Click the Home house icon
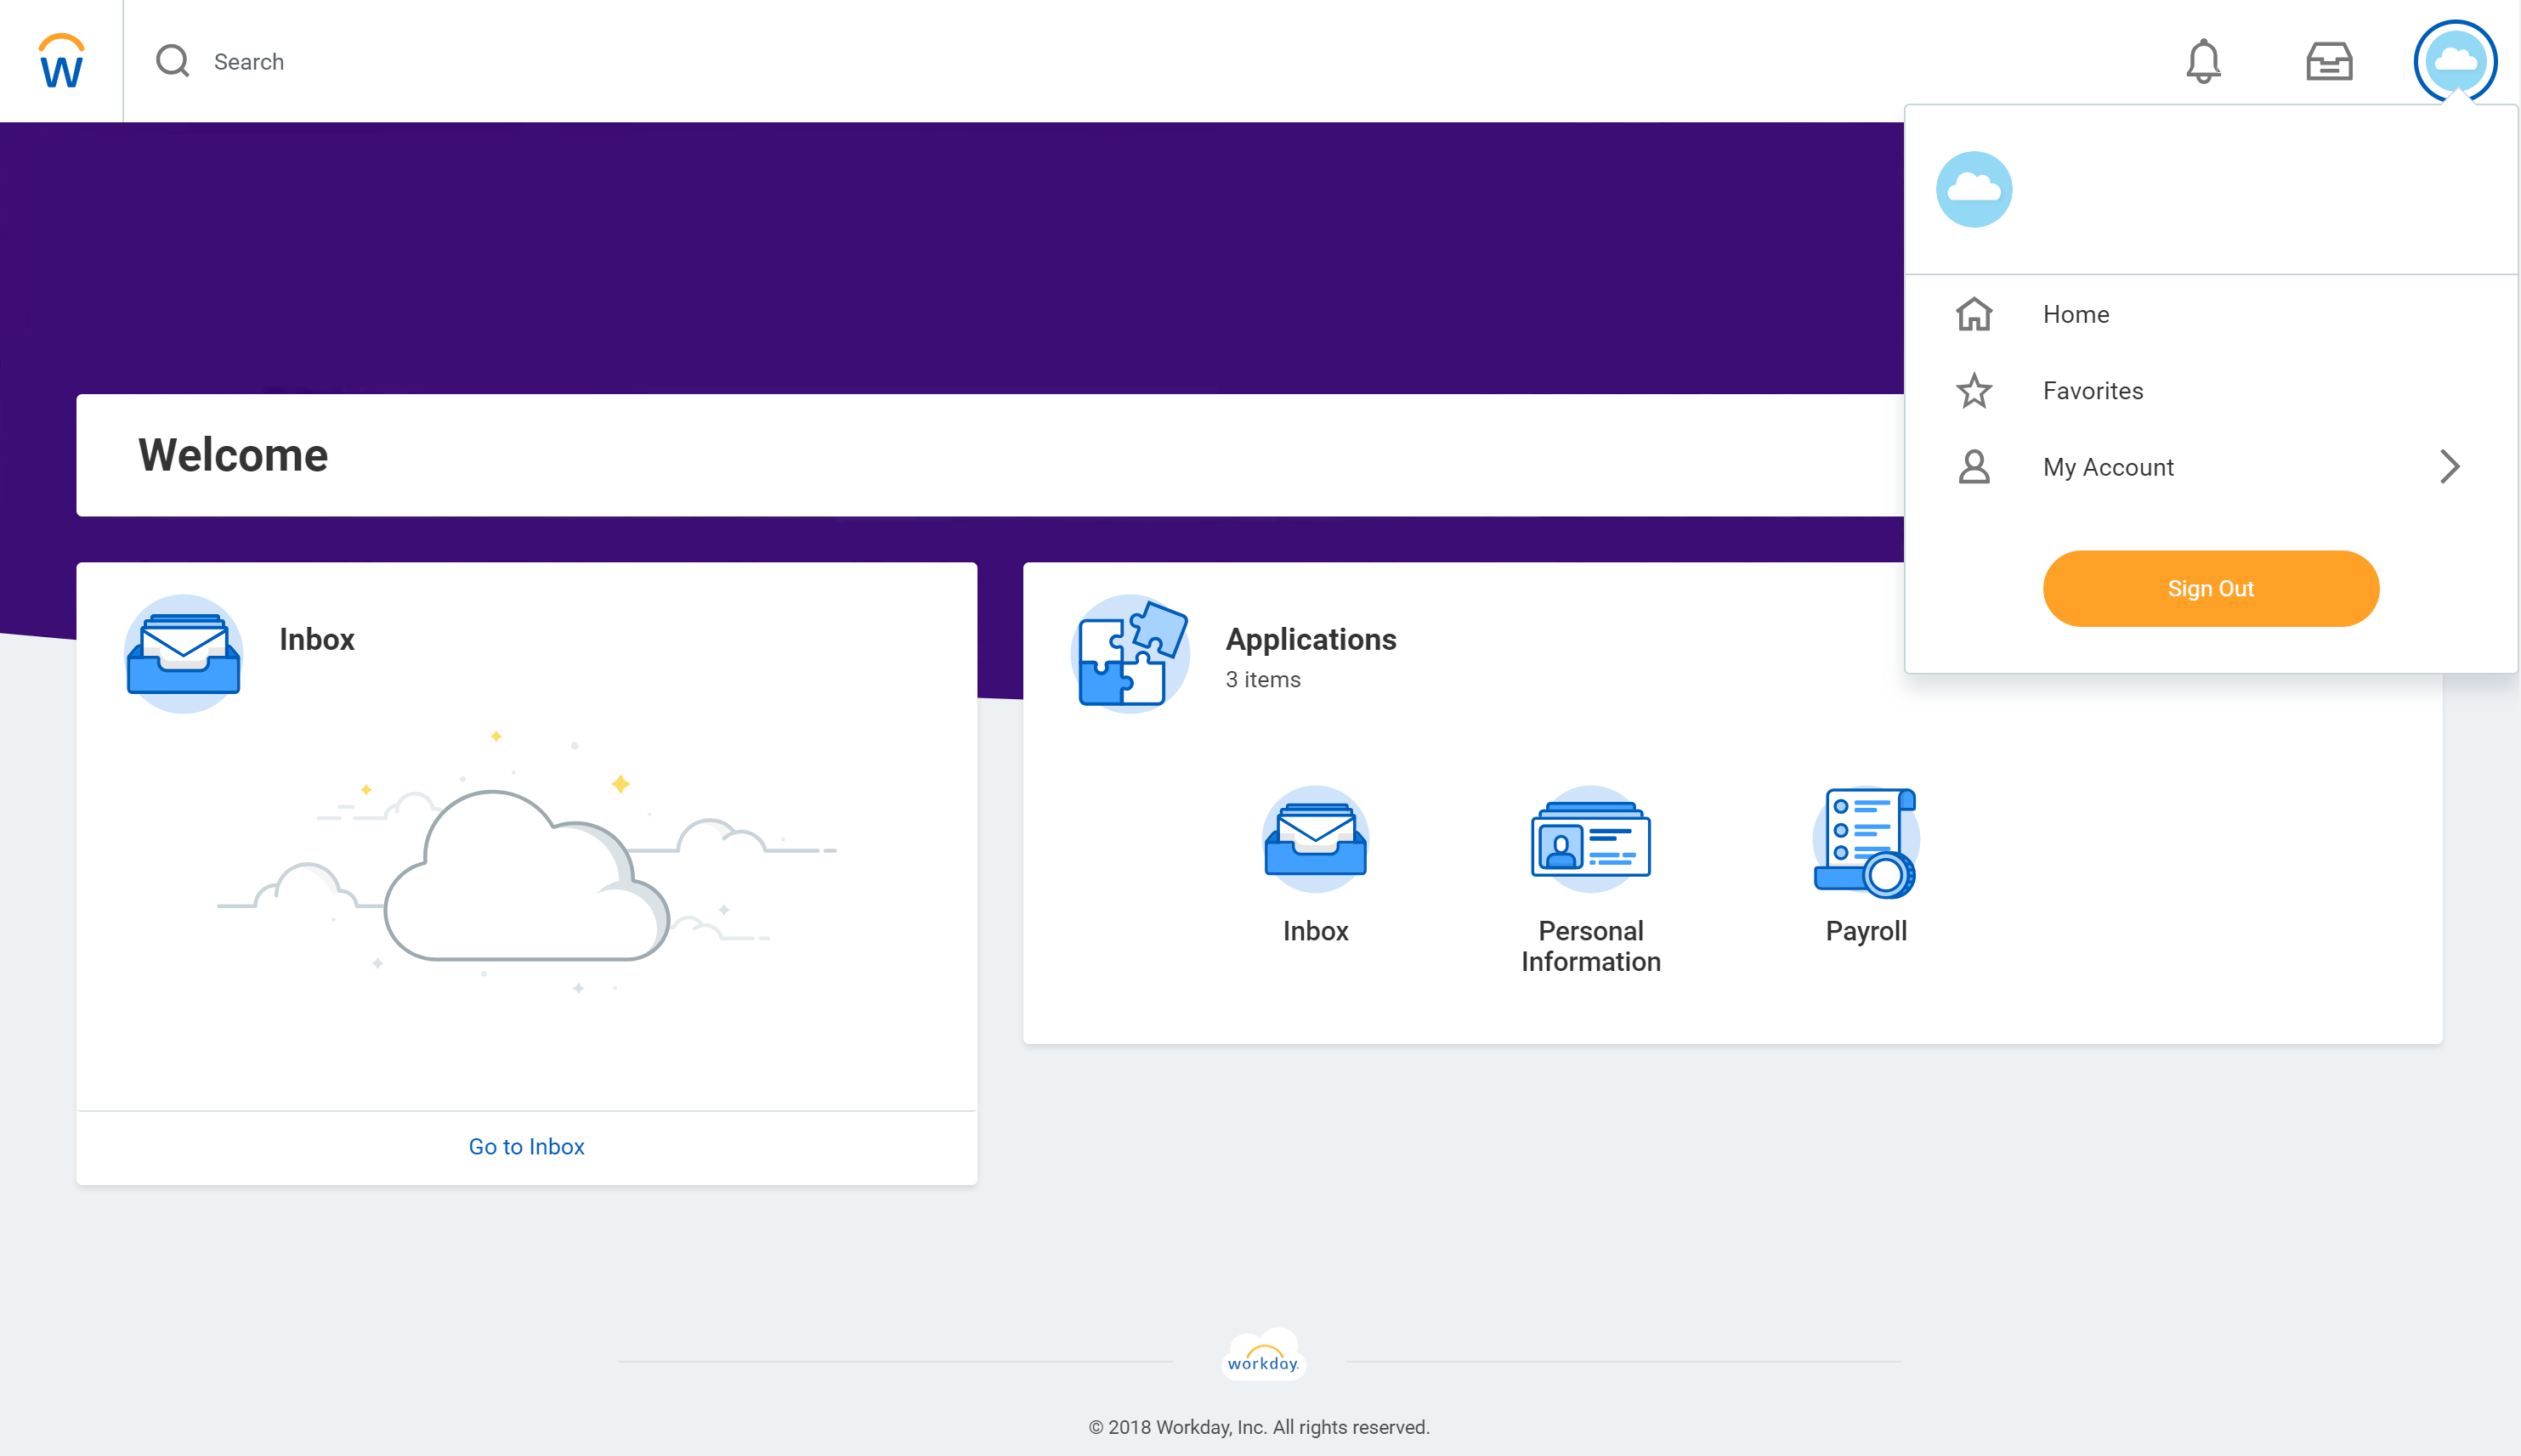 [1974, 314]
